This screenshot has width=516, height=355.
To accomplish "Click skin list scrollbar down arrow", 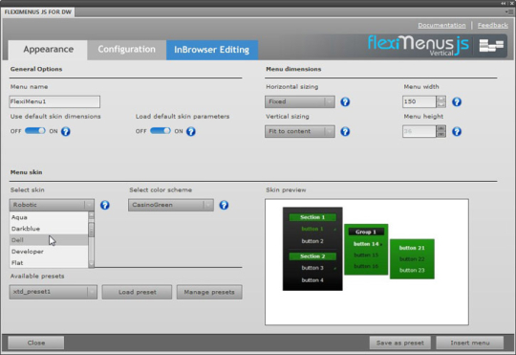I will (x=91, y=264).
